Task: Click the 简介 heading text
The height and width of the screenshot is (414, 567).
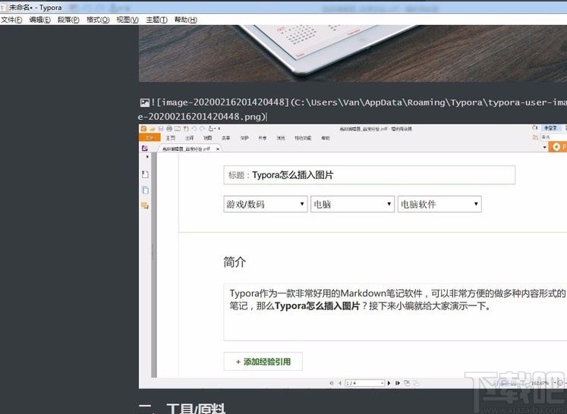Action: point(235,262)
